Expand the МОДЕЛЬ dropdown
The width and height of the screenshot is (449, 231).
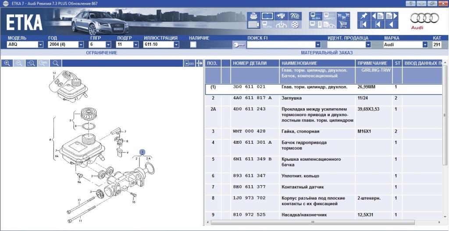(x=40, y=45)
